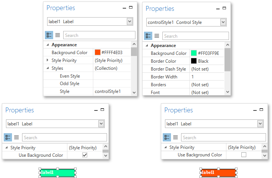Click the Background Color name in label1 panel
This screenshot has width=272, height=178.
point(69,52)
